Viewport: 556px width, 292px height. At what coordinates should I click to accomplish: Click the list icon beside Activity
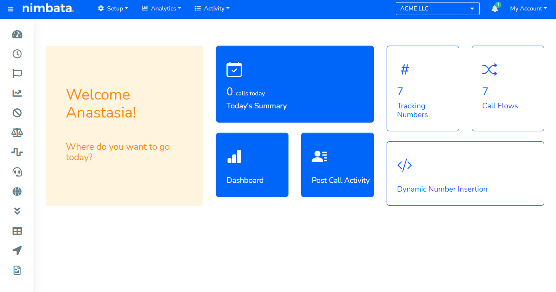198,8
